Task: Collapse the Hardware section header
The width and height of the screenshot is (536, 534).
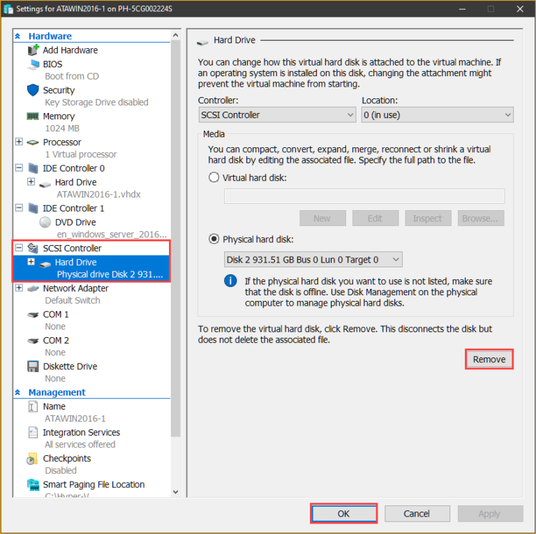Action: [17, 36]
